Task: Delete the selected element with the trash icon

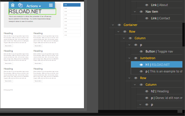Action: [x=13, y=5]
